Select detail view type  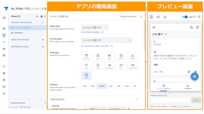pos(132,57)
